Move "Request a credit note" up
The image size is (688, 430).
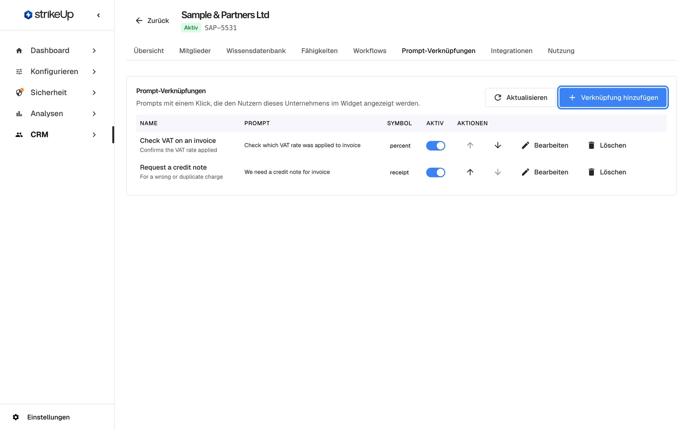pyautogui.click(x=470, y=172)
